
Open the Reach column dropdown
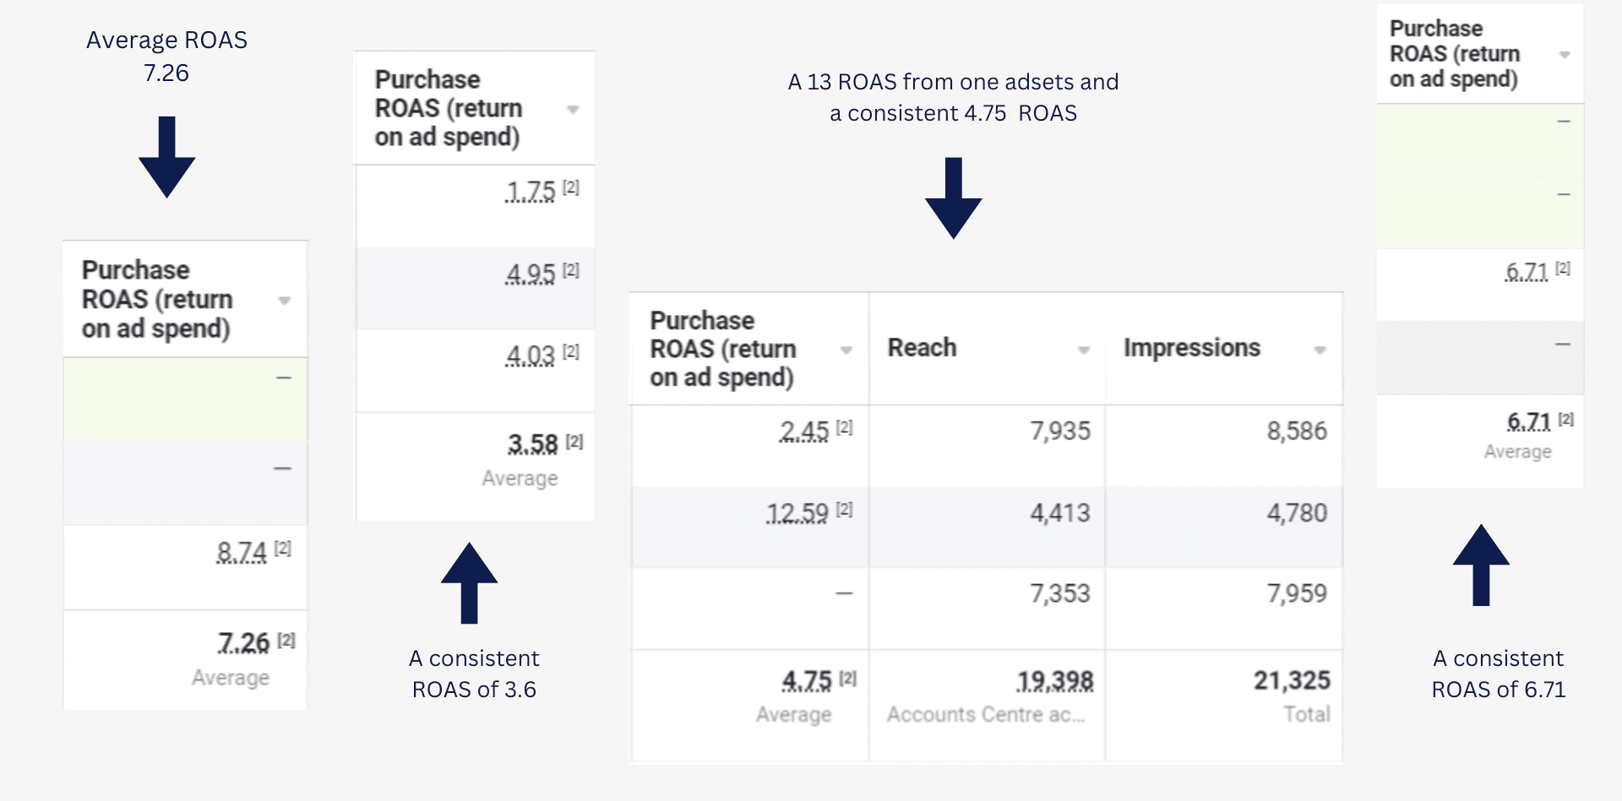pos(1084,349)
